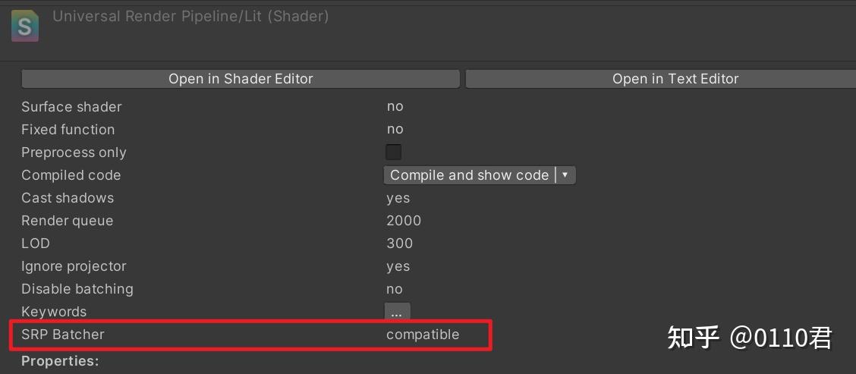Click the Surface shader label

point(71,106)
